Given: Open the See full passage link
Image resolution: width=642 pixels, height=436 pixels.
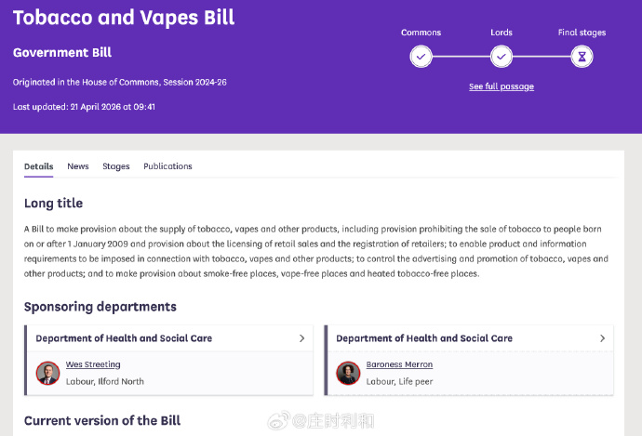Looking at the screenshot, I should click(501, 86).
